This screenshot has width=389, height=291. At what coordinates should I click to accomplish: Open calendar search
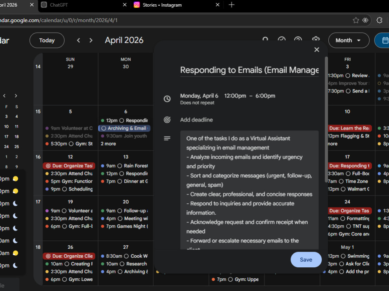tap(265, 39)
